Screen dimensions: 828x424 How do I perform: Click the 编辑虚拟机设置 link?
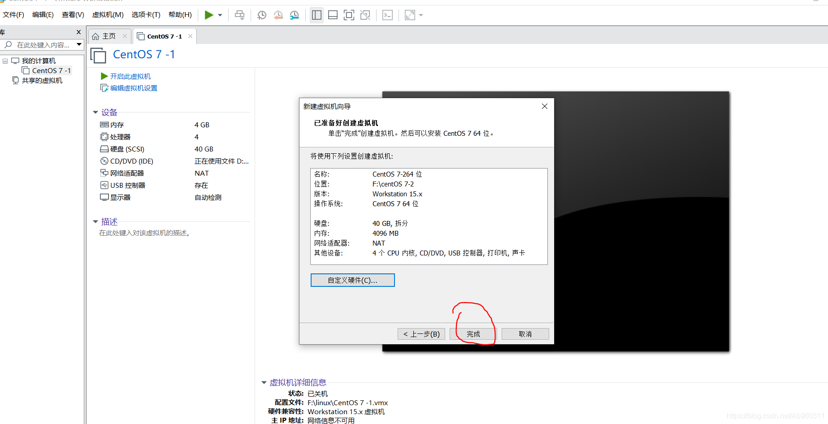point(134,88)
